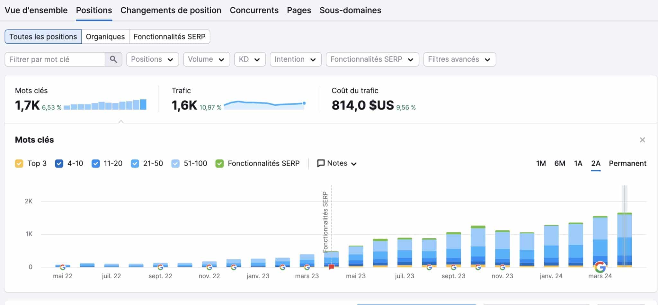Expand the Filtres avancés dropdown
This screenshot has height=305, width=658.
click(x=459, y=59)
